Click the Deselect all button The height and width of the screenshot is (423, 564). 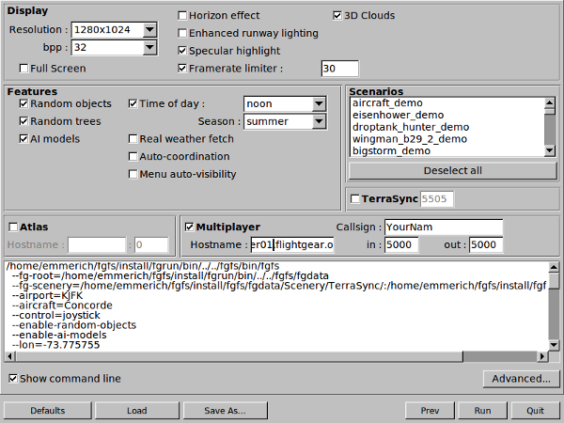point(451,170)
